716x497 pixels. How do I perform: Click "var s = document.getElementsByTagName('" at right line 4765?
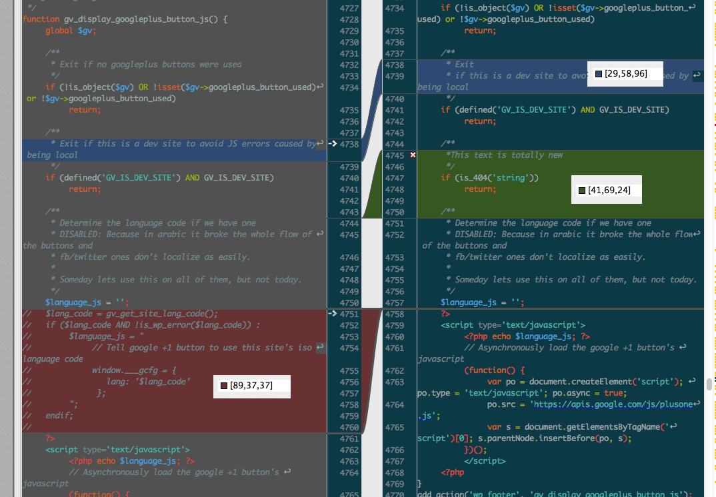(577, 427)
